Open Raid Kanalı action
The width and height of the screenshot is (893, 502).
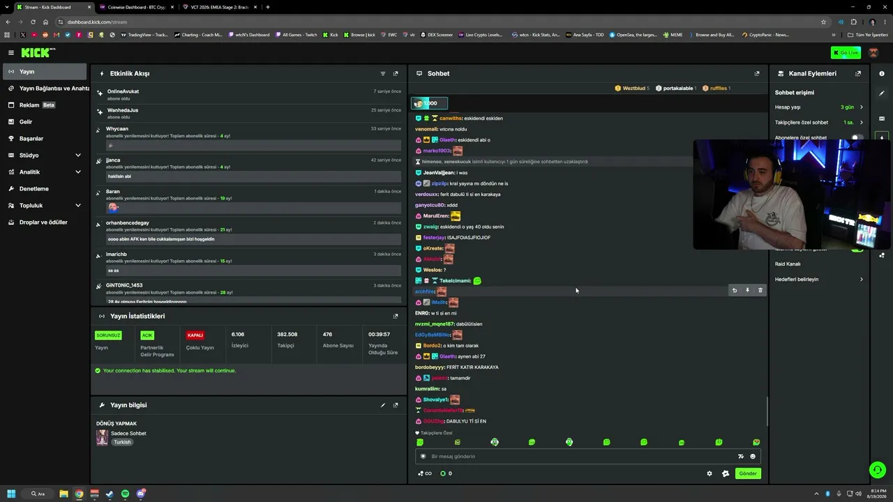tap(788, 264)
